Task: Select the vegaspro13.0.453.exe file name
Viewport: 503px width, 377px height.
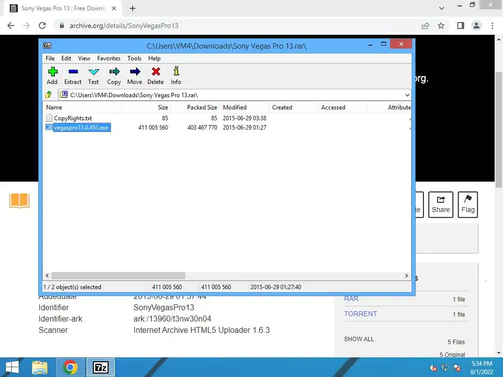Action: point(81,128)
